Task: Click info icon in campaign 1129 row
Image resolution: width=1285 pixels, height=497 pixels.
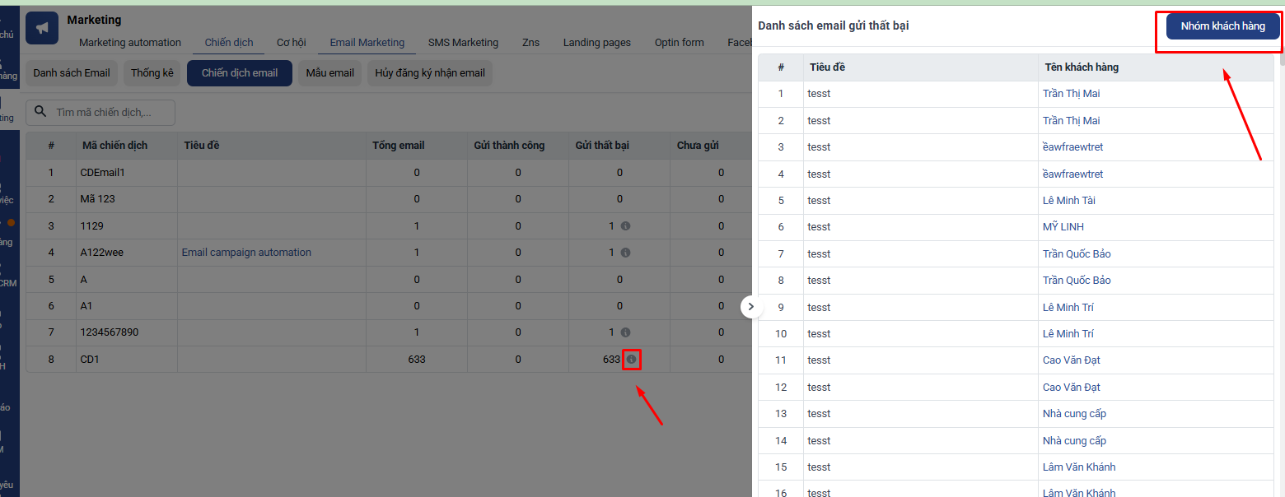Action: 625,225
